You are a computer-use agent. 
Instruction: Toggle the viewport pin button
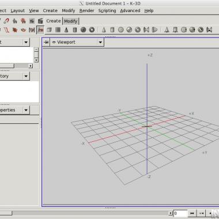tap(46, 42)
